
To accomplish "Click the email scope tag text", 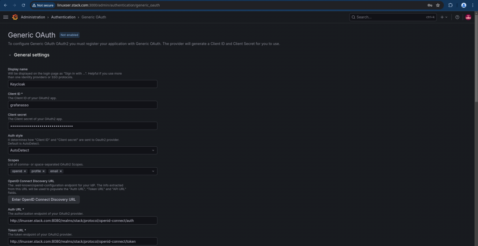I will (x=54, y=171).
